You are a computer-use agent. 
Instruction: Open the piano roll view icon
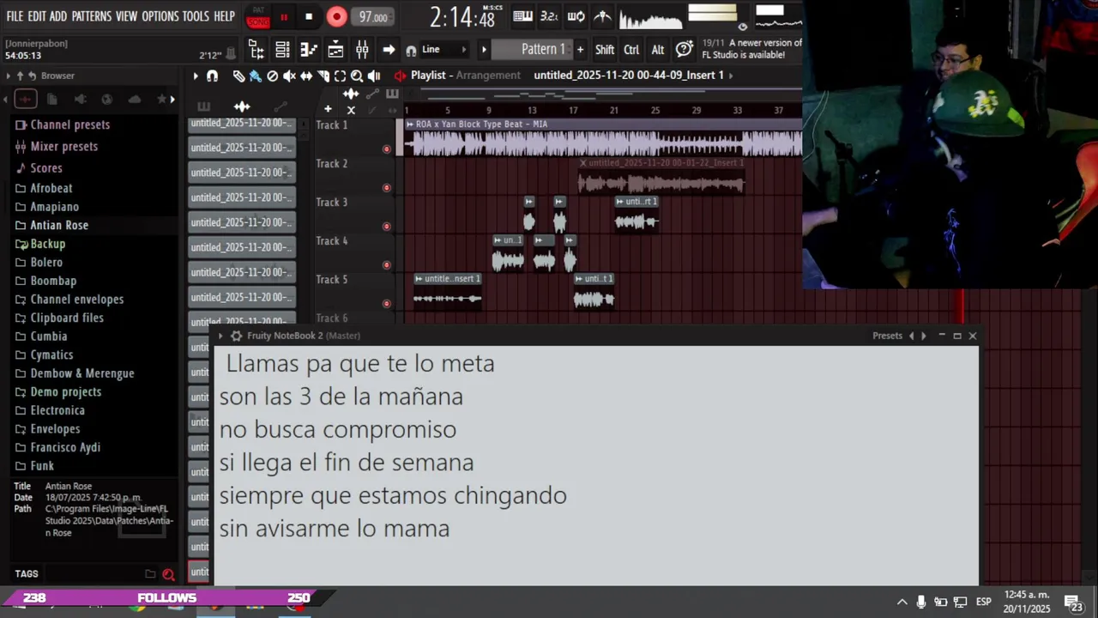click(309, 50)
